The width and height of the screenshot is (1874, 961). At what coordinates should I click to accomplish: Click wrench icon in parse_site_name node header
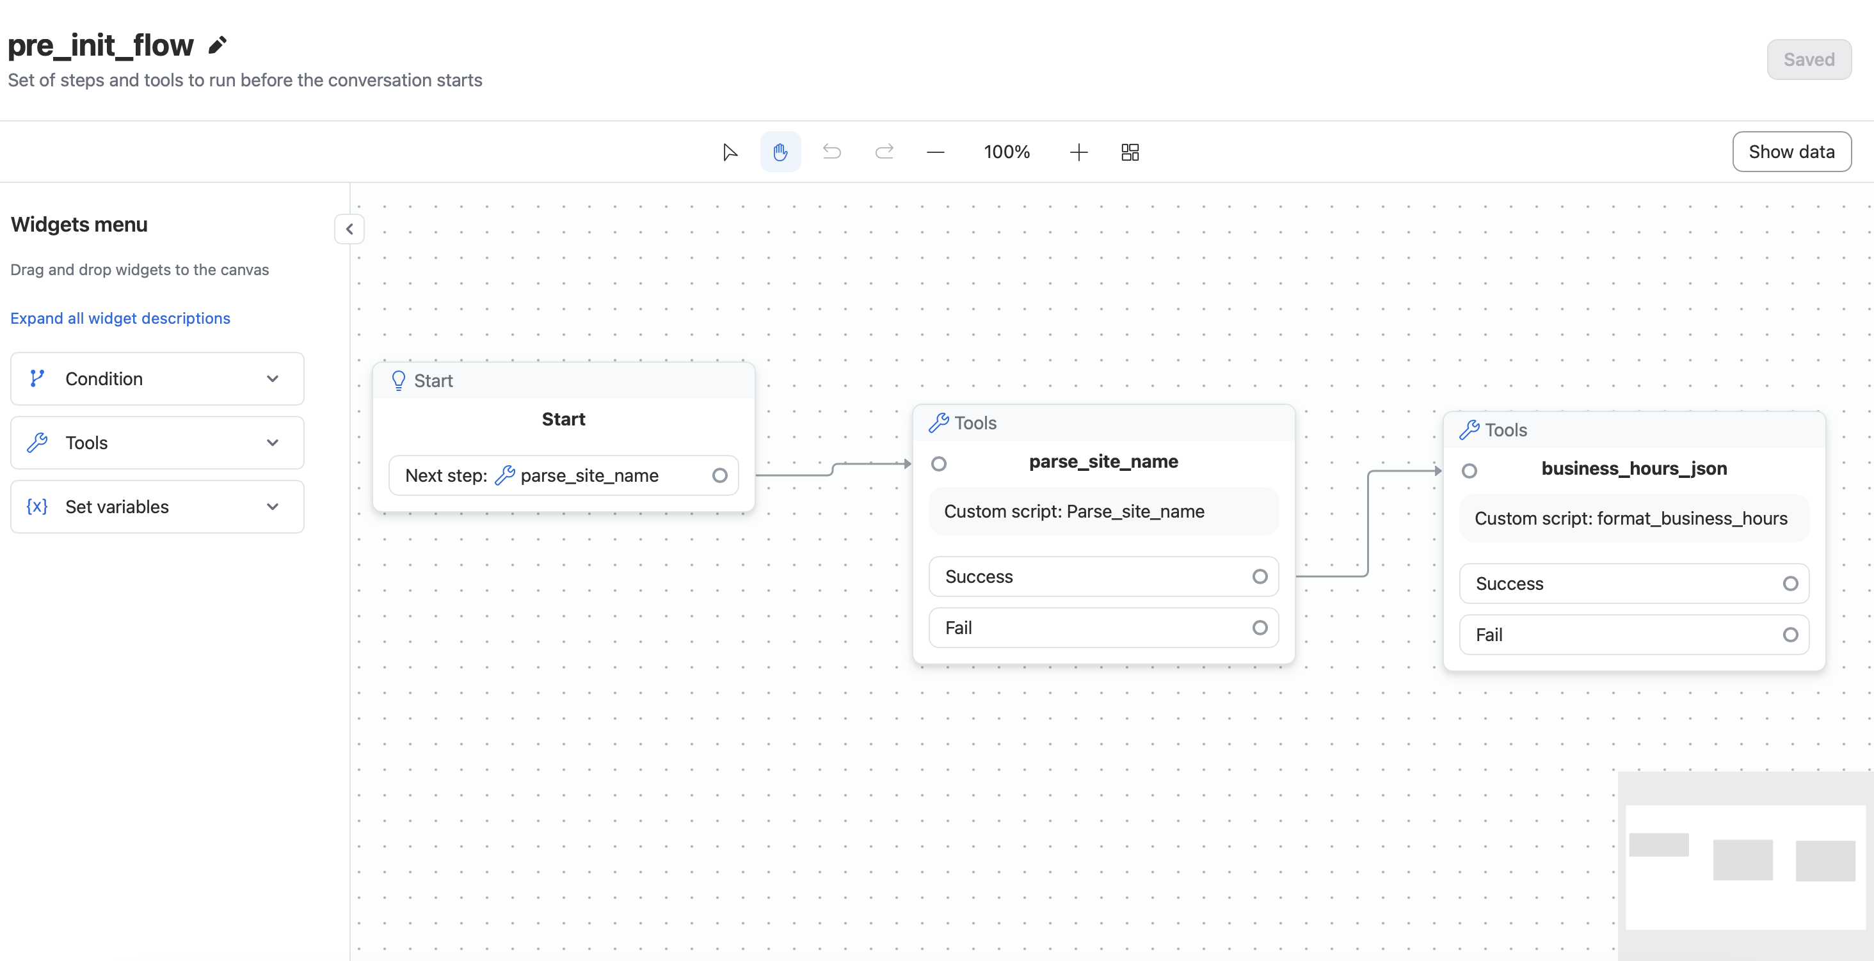939,424
